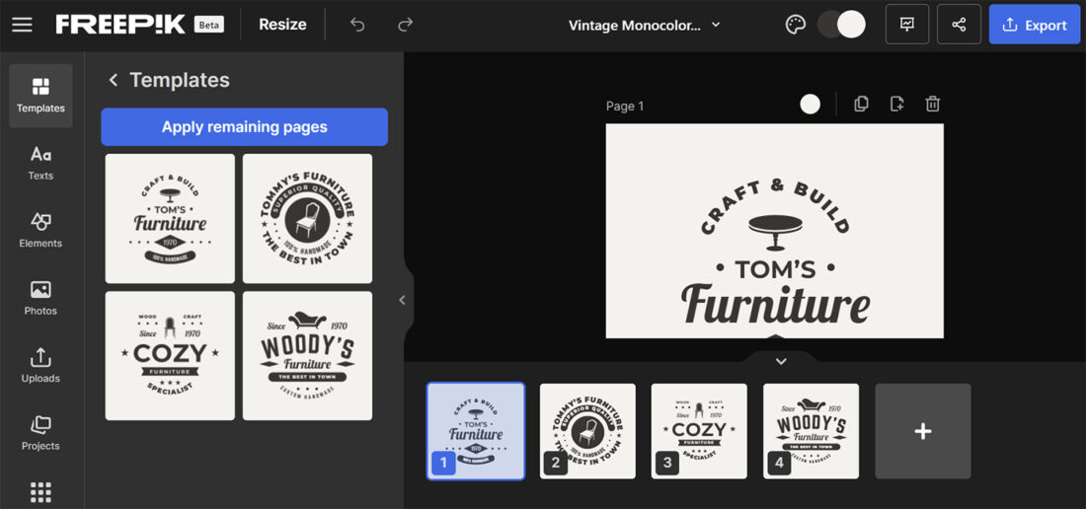Redo the last action
Image resolution: width=1086 pixels, height=509 pixels.
pyautogui.click(x=405, y=25)
